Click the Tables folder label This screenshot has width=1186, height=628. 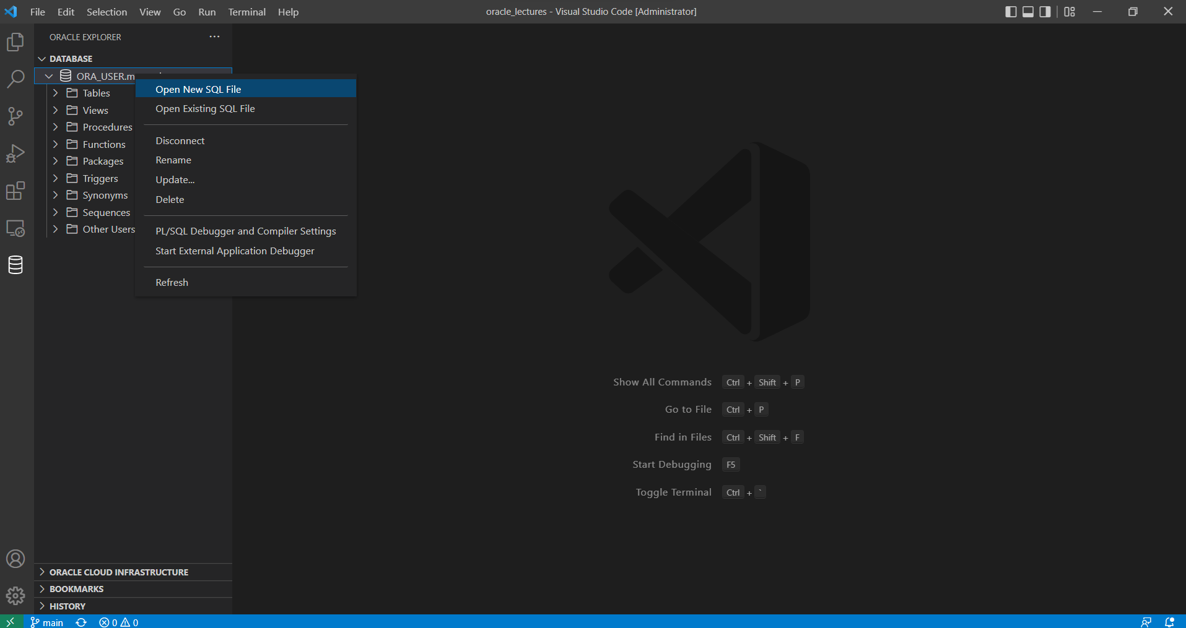pyautogui.click(x=97, y=93)
